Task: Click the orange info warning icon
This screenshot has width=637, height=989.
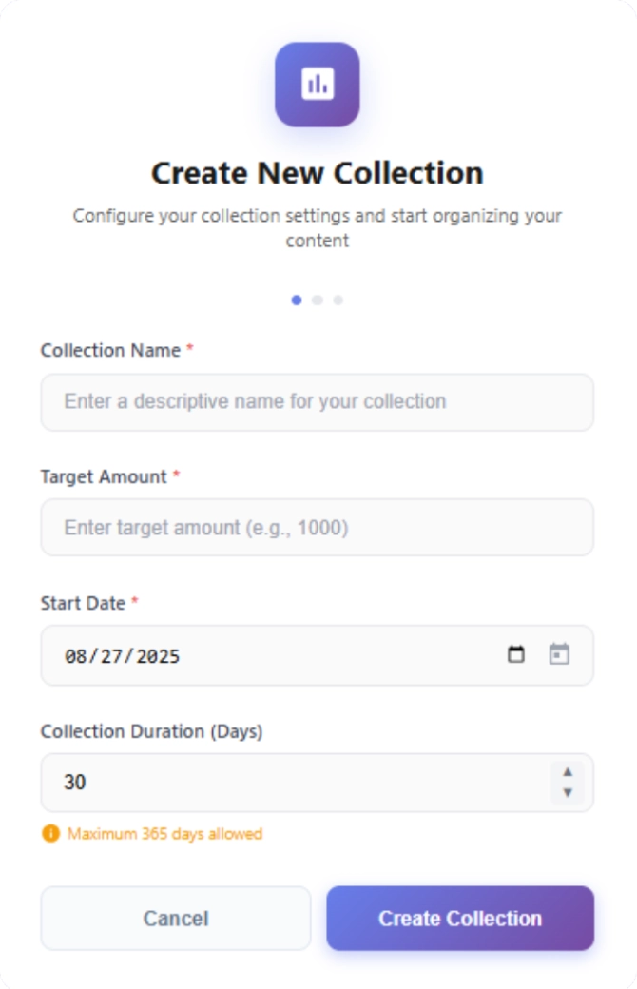Action: point(50,834)
